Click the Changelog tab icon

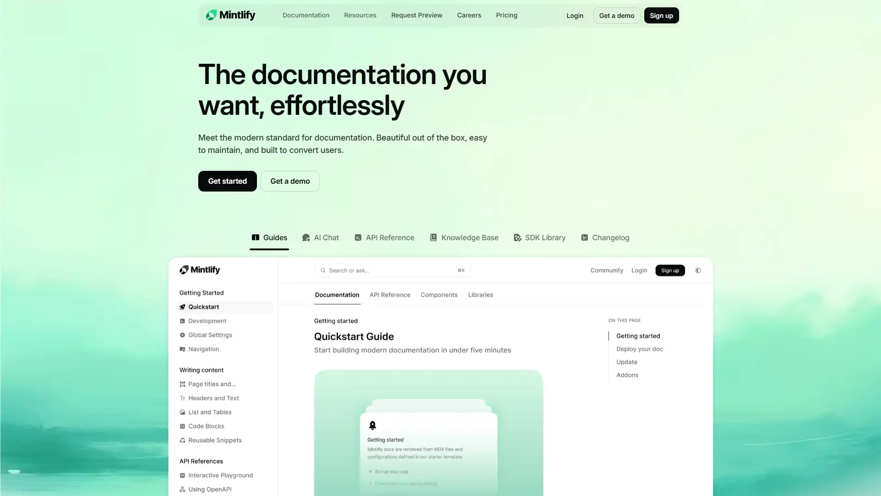584,237
